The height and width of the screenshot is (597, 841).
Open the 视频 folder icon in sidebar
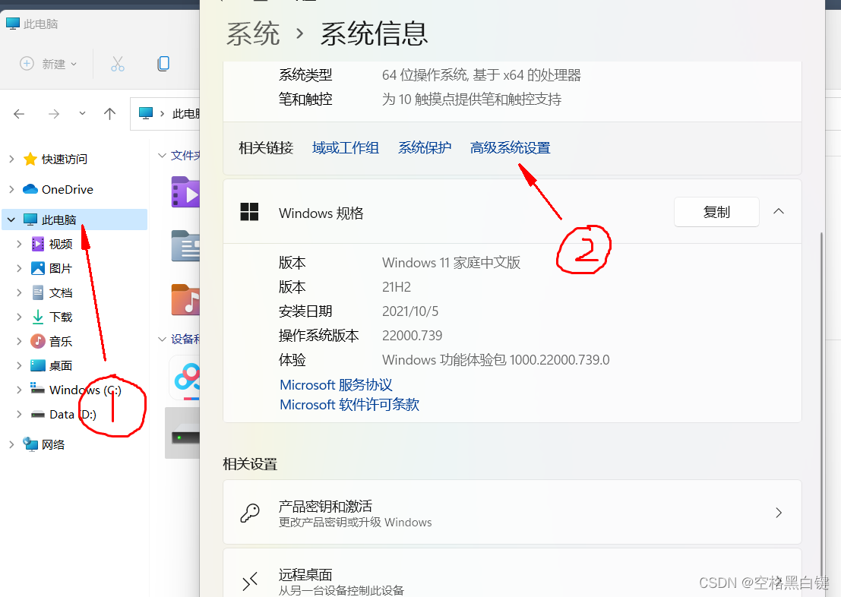click(x=38, y=244)
